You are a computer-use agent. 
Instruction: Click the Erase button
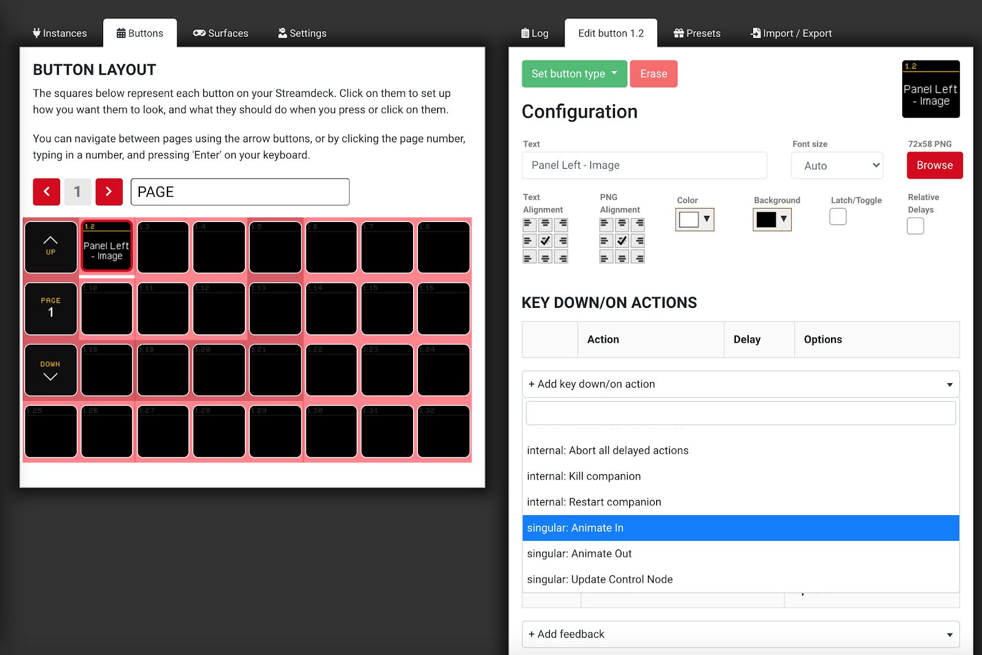click(x=653, y=74)
